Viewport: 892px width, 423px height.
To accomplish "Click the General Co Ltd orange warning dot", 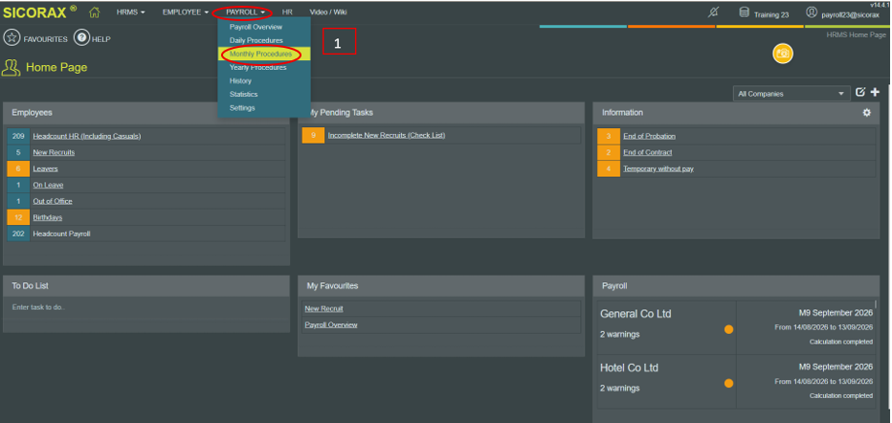I will [728, 329].
